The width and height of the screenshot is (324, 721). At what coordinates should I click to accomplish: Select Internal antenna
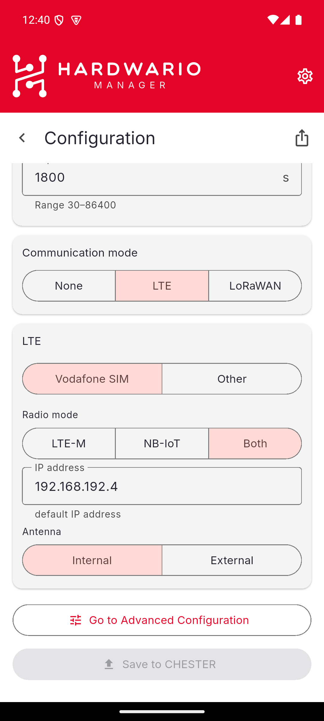(92, 560)
